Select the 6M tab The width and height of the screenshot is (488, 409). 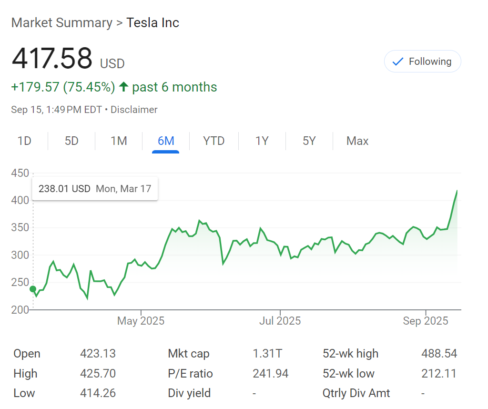[166, 141]
